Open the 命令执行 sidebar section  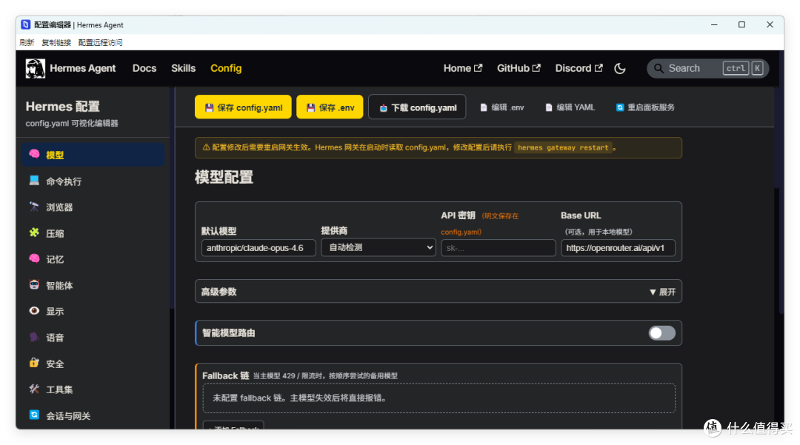(93, 181)
